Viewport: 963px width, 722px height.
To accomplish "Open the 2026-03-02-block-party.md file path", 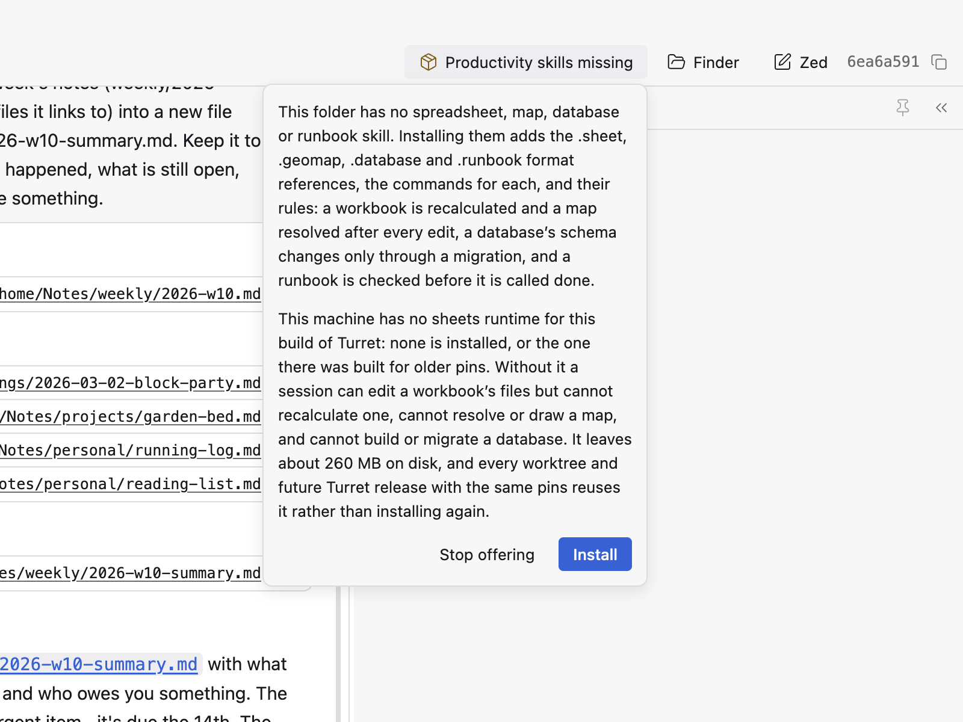I will (131, 383).
